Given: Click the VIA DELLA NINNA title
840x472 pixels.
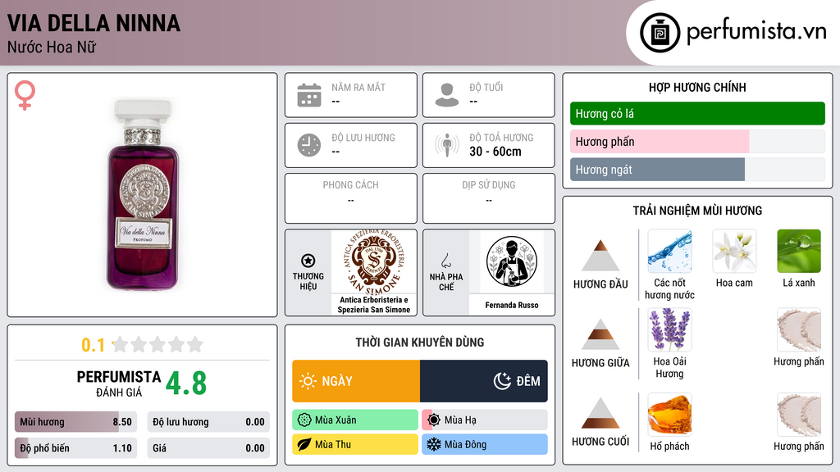Looking at the screenshot, I should coord(94,24).
